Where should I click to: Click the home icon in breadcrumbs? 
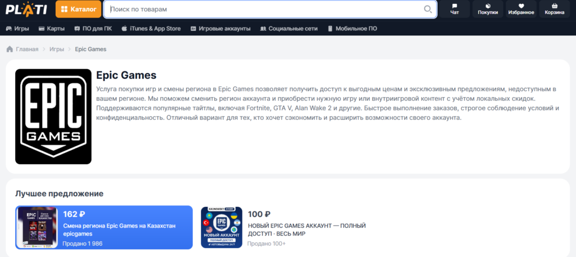coord(10,49)
